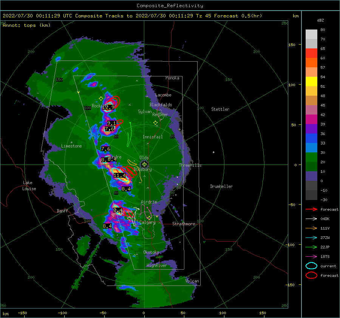Pick the magenta 18TS track arrow
This screenshot has width=340, height=318.
tap(311, 257)
